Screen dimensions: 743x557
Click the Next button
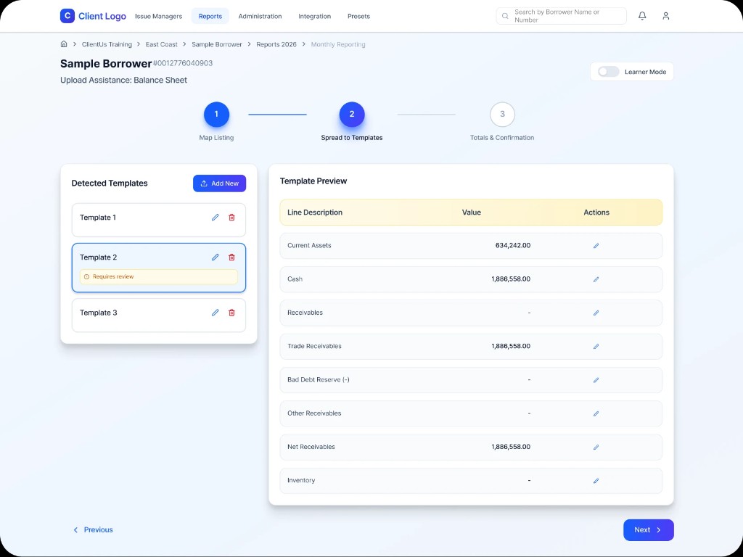pyautogui.click(x=648, y=530)
